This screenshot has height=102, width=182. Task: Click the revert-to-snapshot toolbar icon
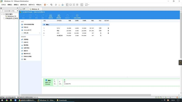59,5
